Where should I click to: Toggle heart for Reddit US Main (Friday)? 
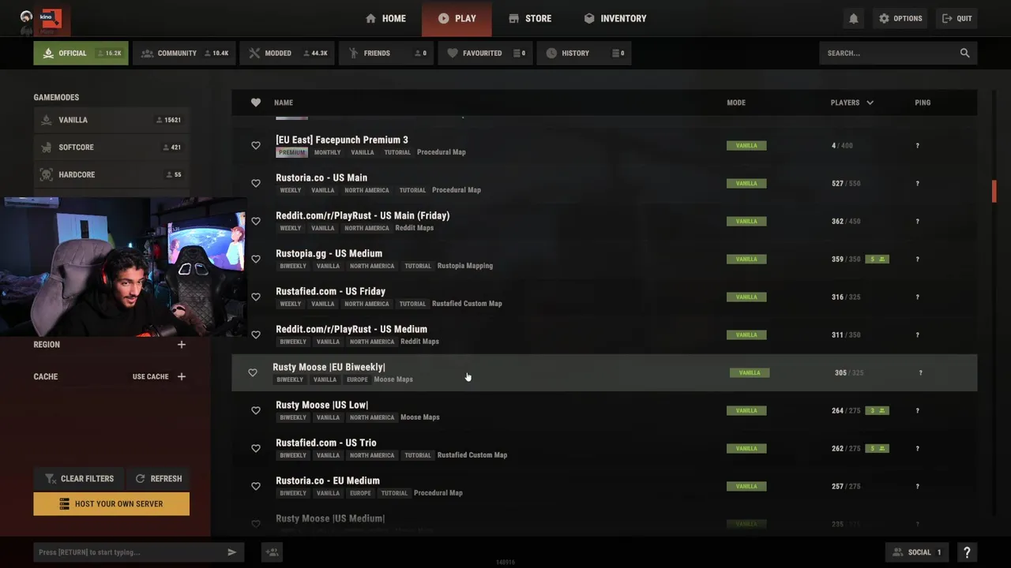pos(255,222)
